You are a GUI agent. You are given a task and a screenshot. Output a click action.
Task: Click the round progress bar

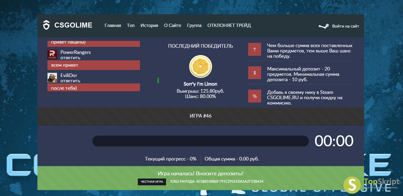click(x=201, y=141)
